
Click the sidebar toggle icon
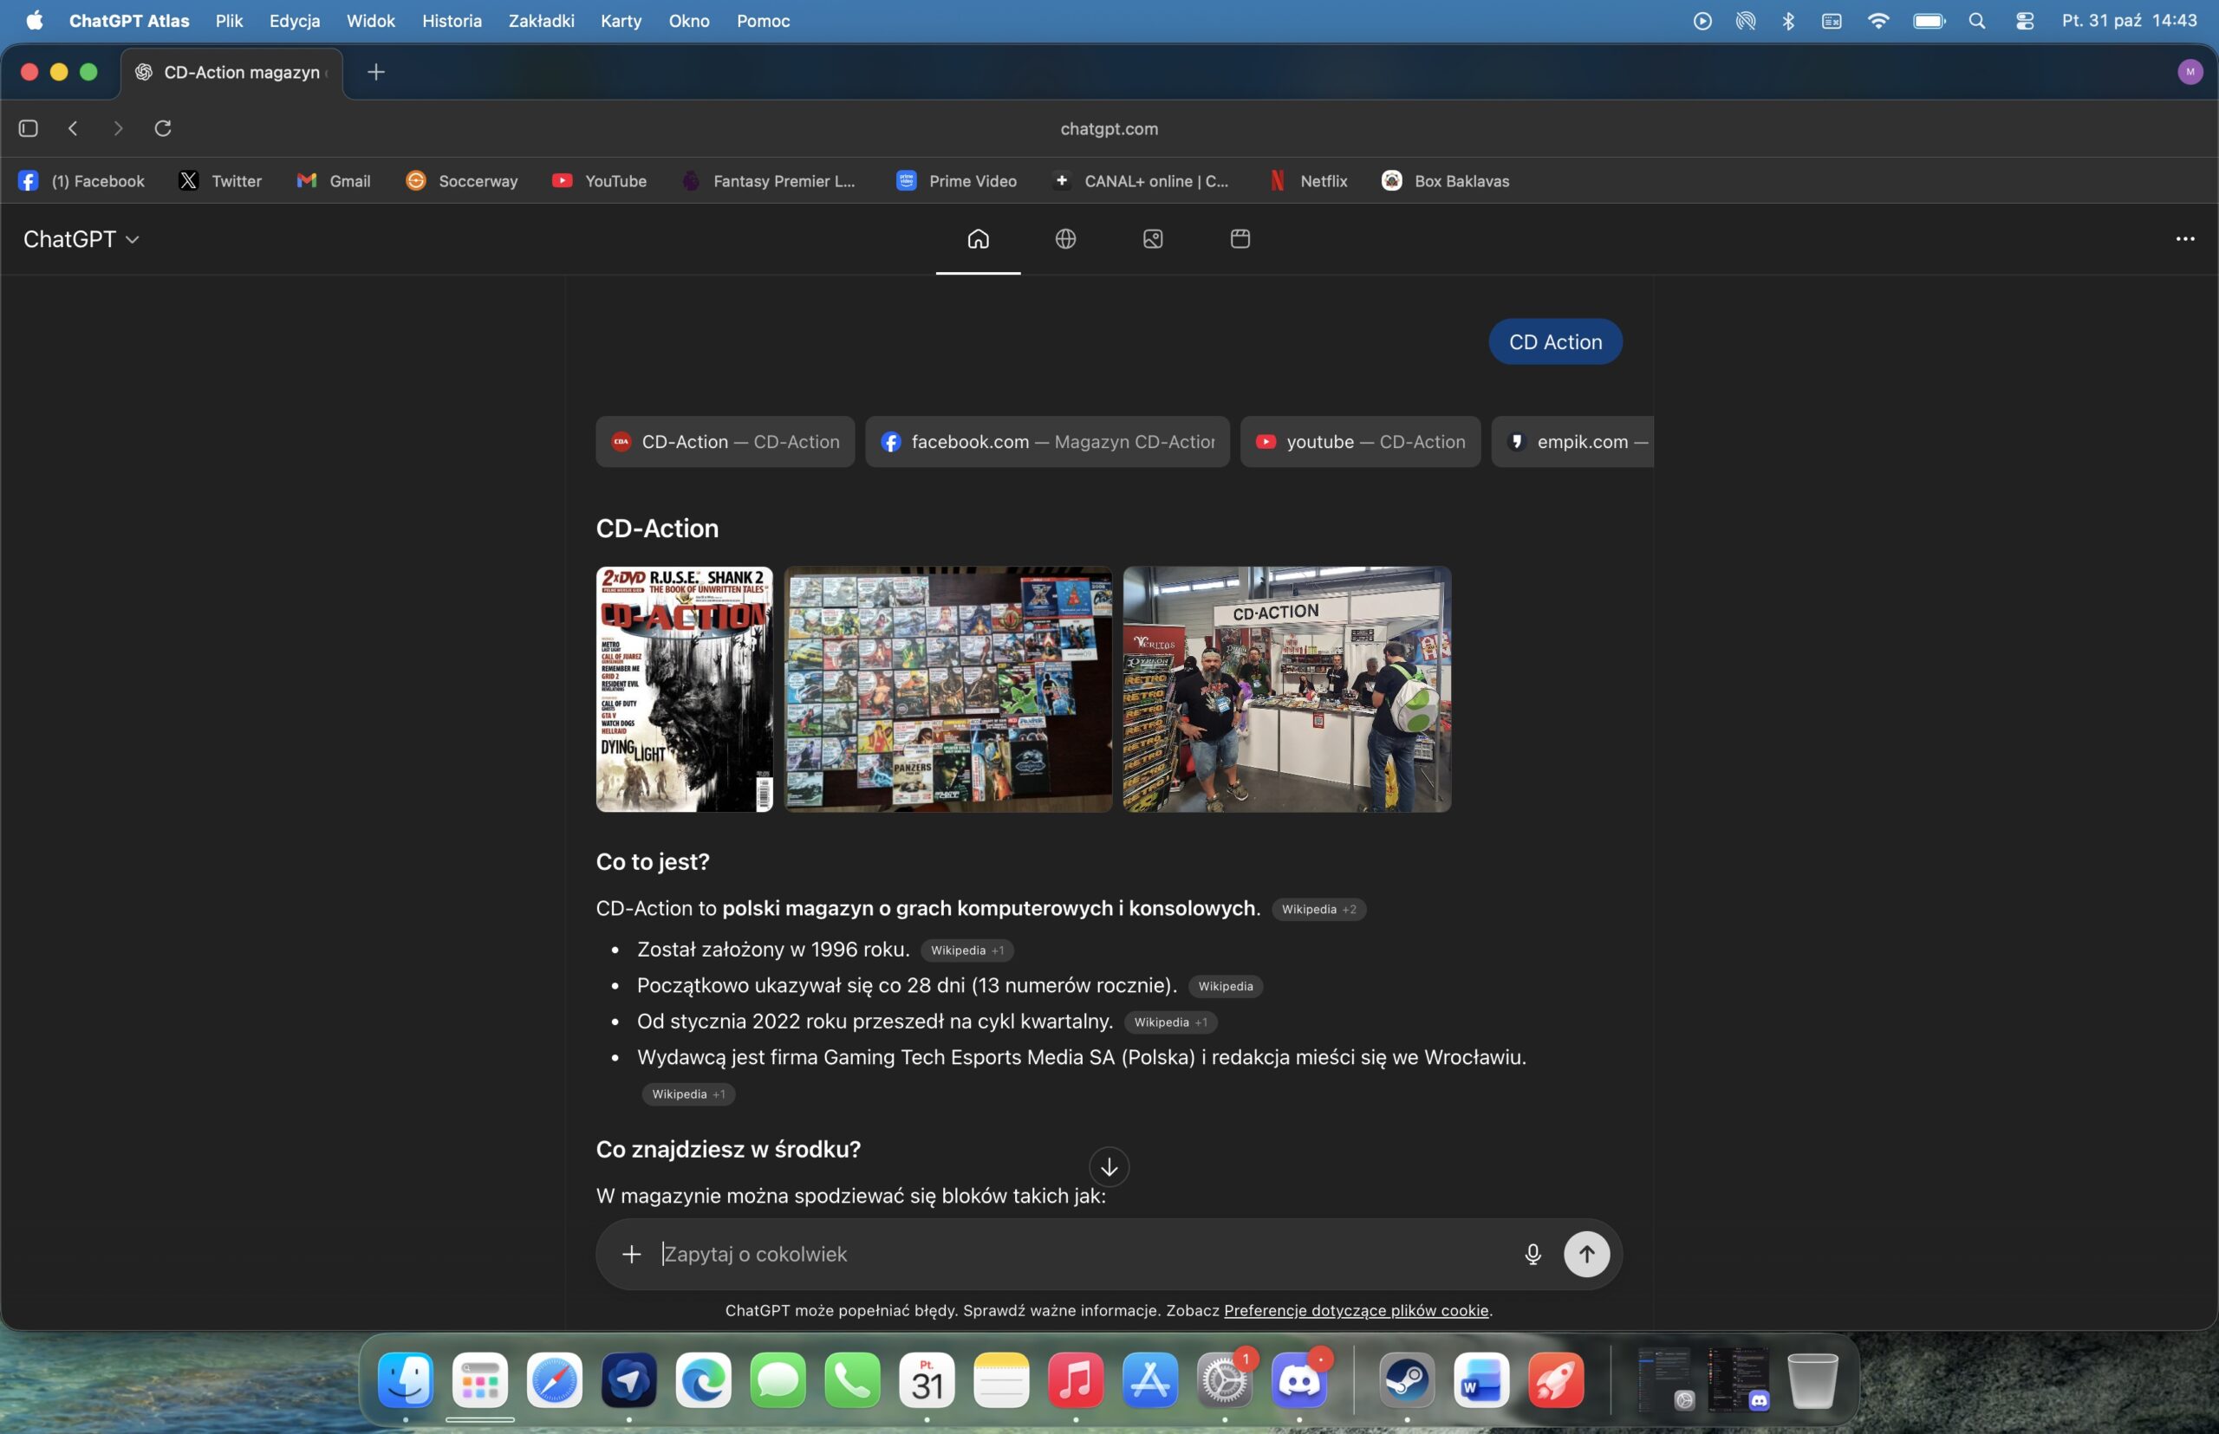coord(28,128)
